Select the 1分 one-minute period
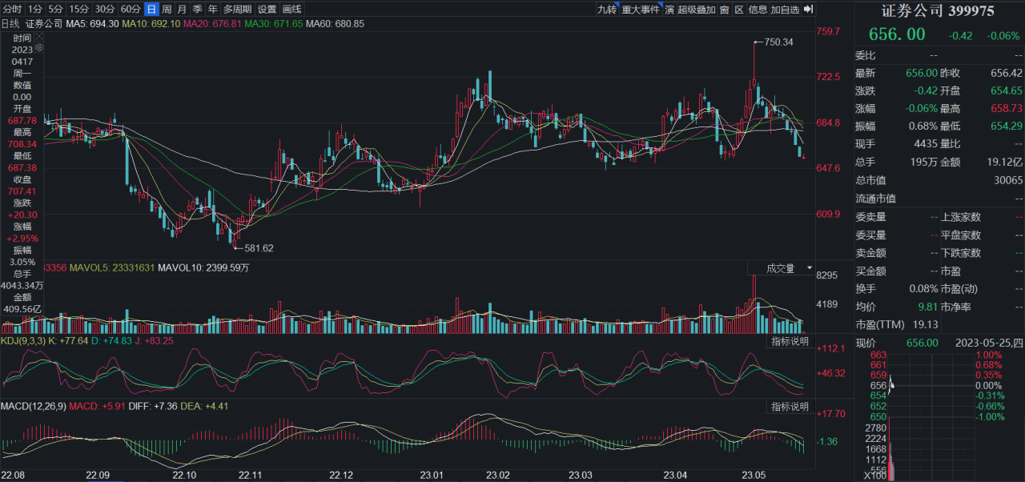Image resolution: width=1025 pixels, height=482 pixels. pyautogui.click(x=34, y=10)
